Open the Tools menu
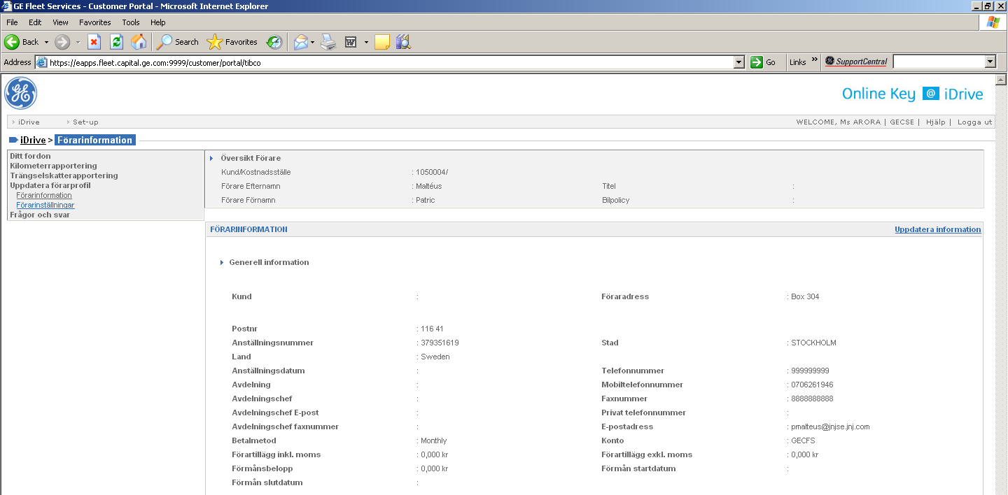The width and height of the screenshot is (1008, 495). 131,22
